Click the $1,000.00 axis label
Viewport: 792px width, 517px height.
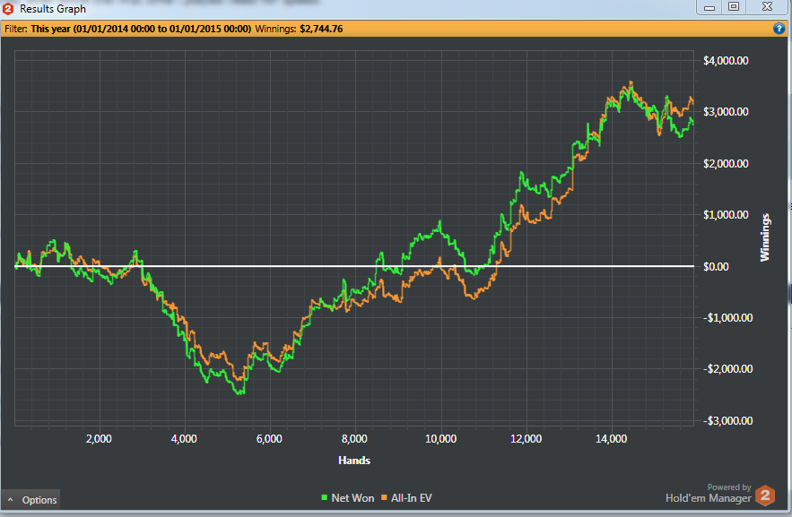click(726, 215)
